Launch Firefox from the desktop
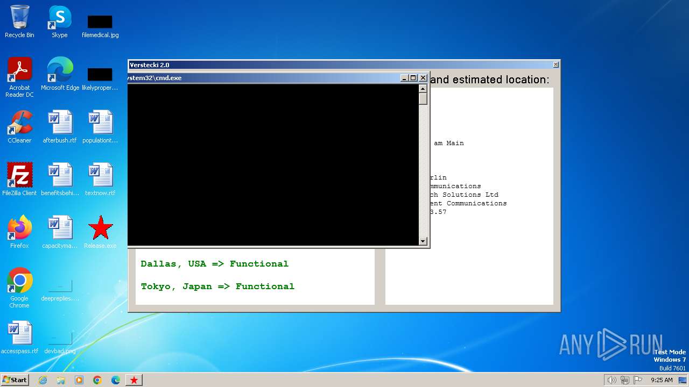Screen dimensions: 689x387 [x=19, y=232]
